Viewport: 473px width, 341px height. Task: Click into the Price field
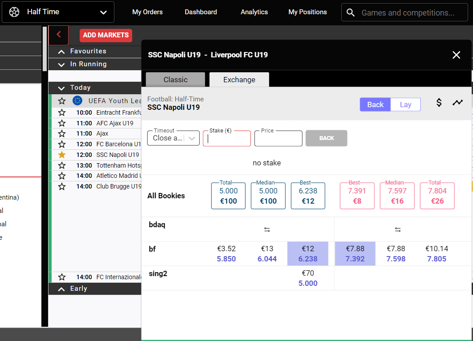point(278,138)
